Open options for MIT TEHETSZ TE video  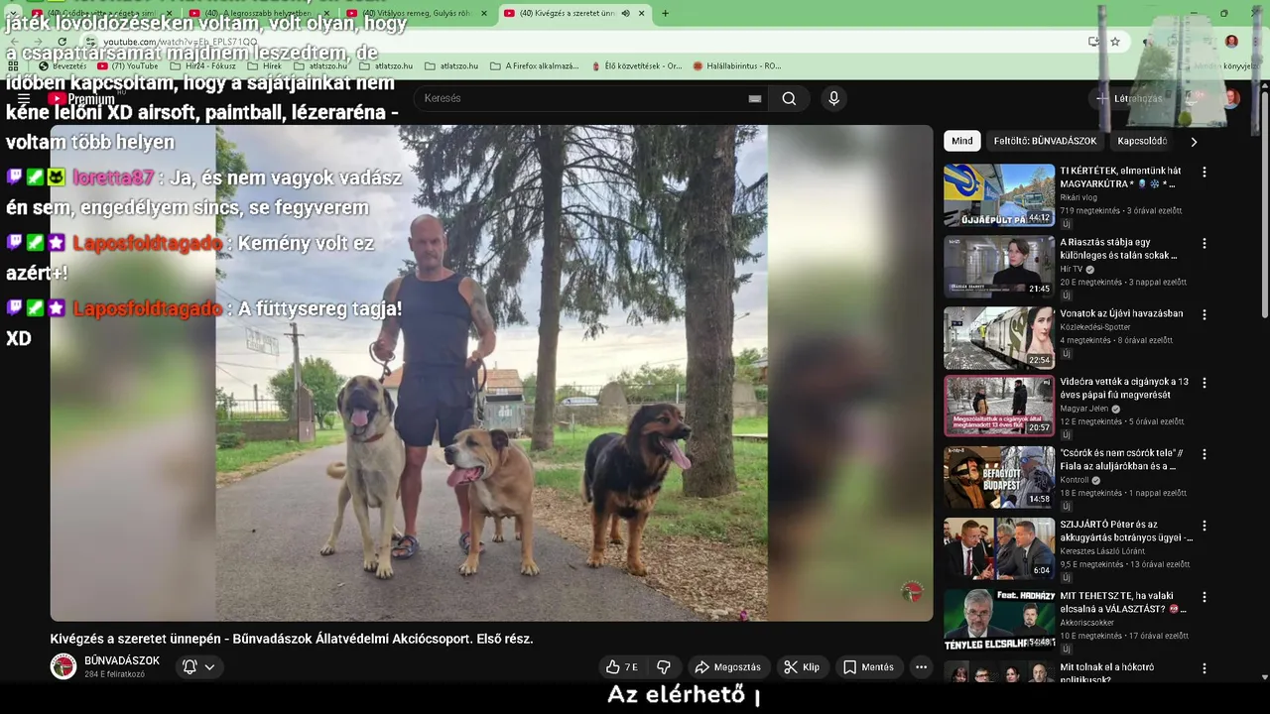click(1205, 597)
